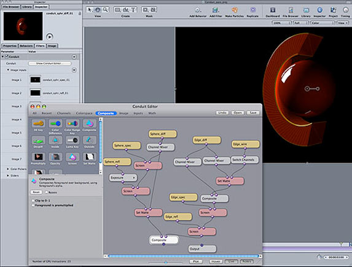Image resolution: width=352 pixels, height=267 pixels.
Task: Choose the Color Range Key node icon
Action: click(72, 123)
